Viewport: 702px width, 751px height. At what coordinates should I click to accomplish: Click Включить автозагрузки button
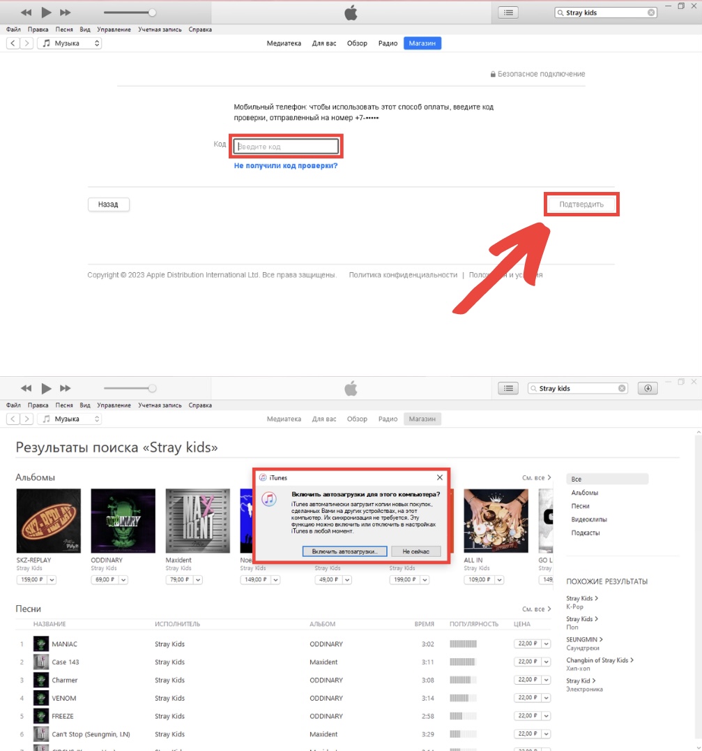tap(344, 552)
